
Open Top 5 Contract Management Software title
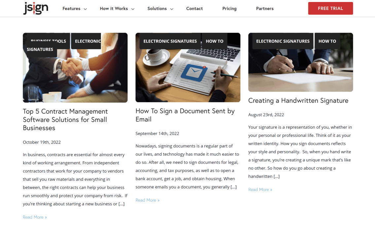coord(65,120)
